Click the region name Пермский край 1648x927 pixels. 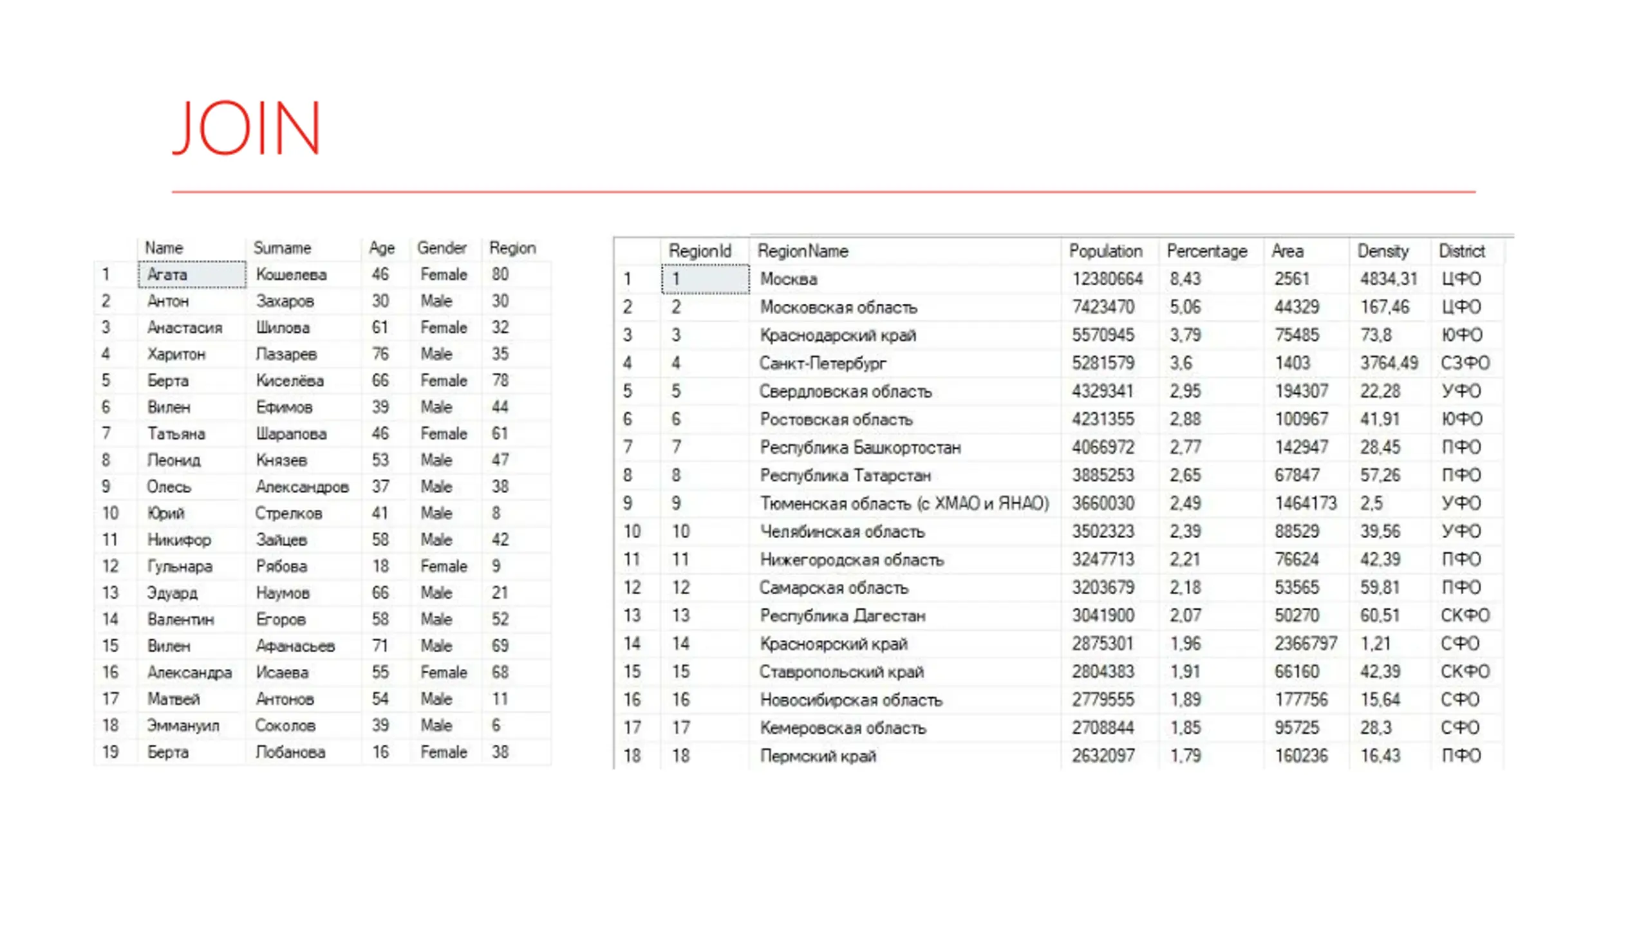(x=818, y=756)
